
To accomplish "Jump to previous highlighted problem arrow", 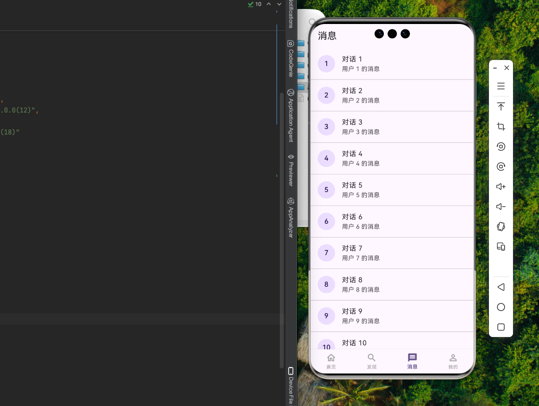I will click(x=269, y=4).
